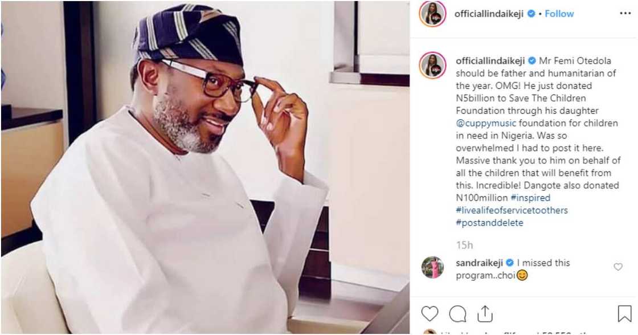Follow officiallindaikeji
Image resolution: width=638 pixels, height=335 pixels.
(559, 14)
